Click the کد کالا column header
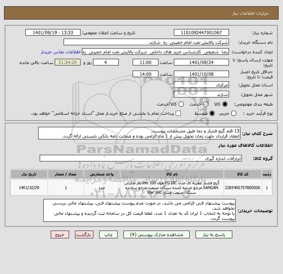The image size is (283, 274). pyautogui.click(x=243, y=174)
